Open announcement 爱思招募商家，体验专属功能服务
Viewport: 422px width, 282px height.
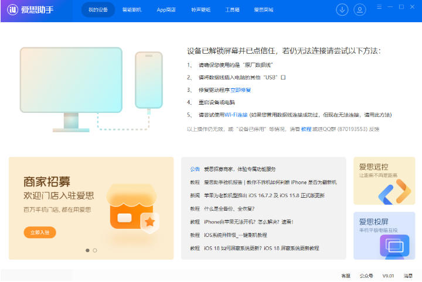240,169
